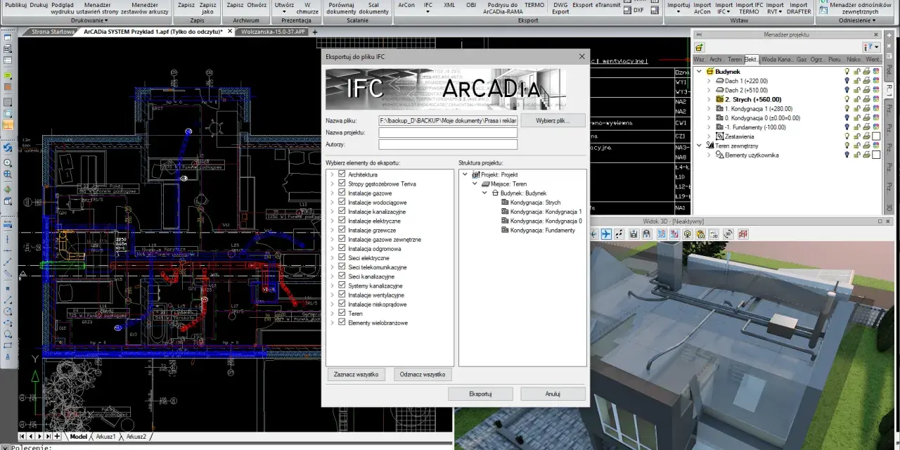Select the Arkusz1 sheet tab
Viewport: 900px width, 450px height.
pos(106,437)
